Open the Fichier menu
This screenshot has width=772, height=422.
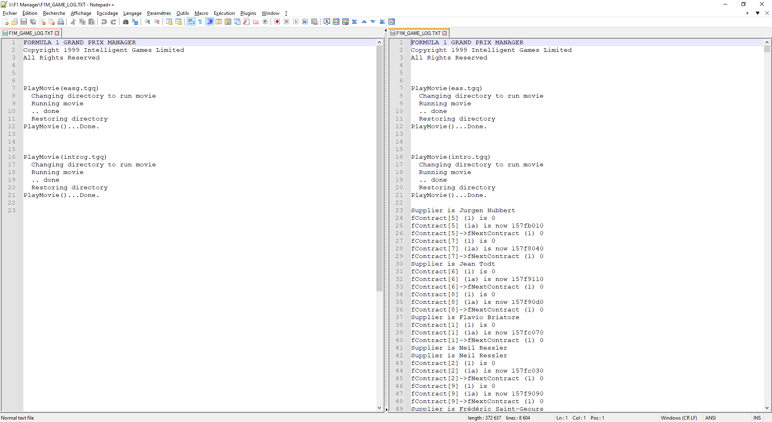[x=10, y=13]
